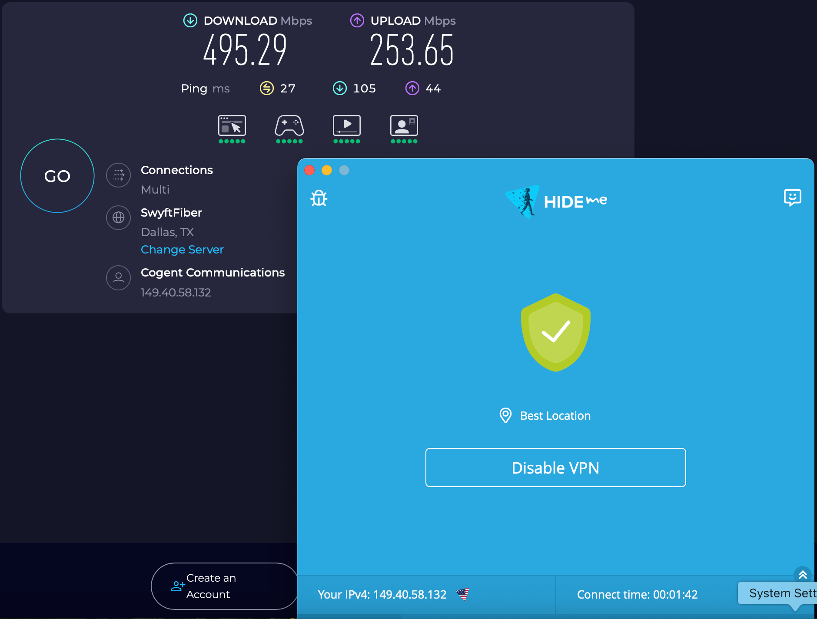Select Best Location in hide.me

(545, 416)
